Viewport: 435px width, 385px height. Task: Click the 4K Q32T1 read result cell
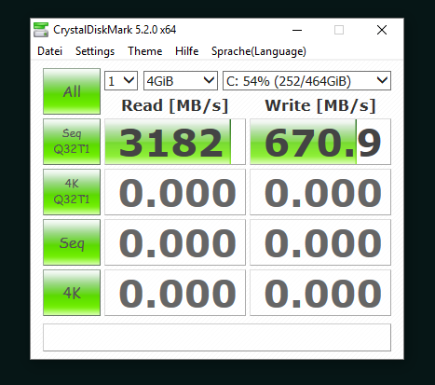pyautogui.click(x=175, y=192)
